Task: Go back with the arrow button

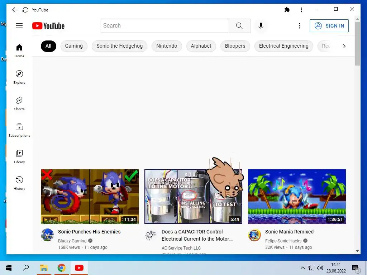Action: point(15,10)
